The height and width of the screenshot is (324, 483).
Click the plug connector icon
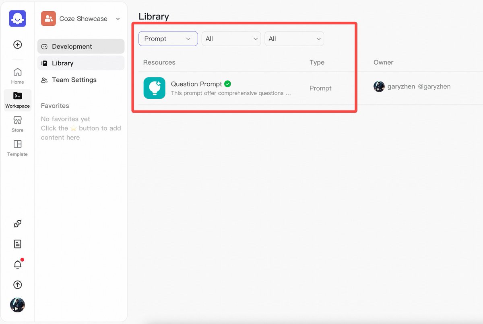coord(17,224)
